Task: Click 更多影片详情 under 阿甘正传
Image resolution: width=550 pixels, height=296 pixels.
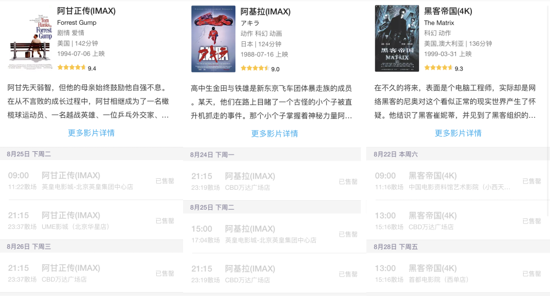Action: 91,133
